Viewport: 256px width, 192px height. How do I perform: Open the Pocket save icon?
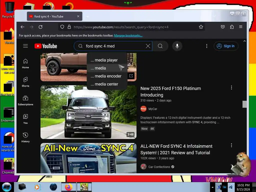pos(223,27)
